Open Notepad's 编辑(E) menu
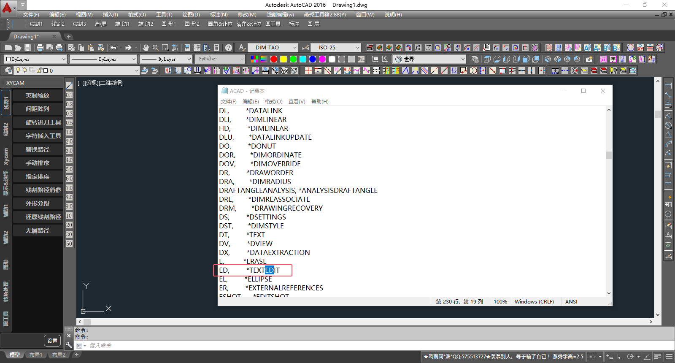The height and width of the screenshot is (363, 675). (251, 102)
